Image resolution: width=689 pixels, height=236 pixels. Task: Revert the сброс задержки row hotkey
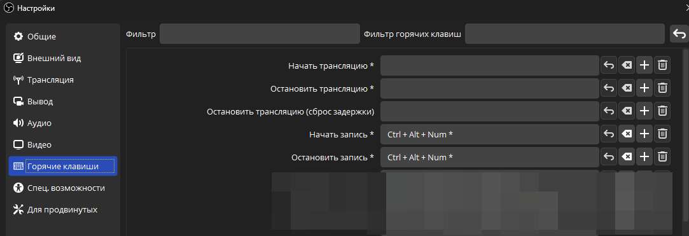coord(609,111)
